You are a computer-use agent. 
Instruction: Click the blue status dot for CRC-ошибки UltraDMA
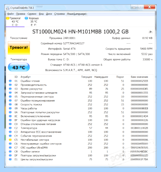(x=10, y=148)
